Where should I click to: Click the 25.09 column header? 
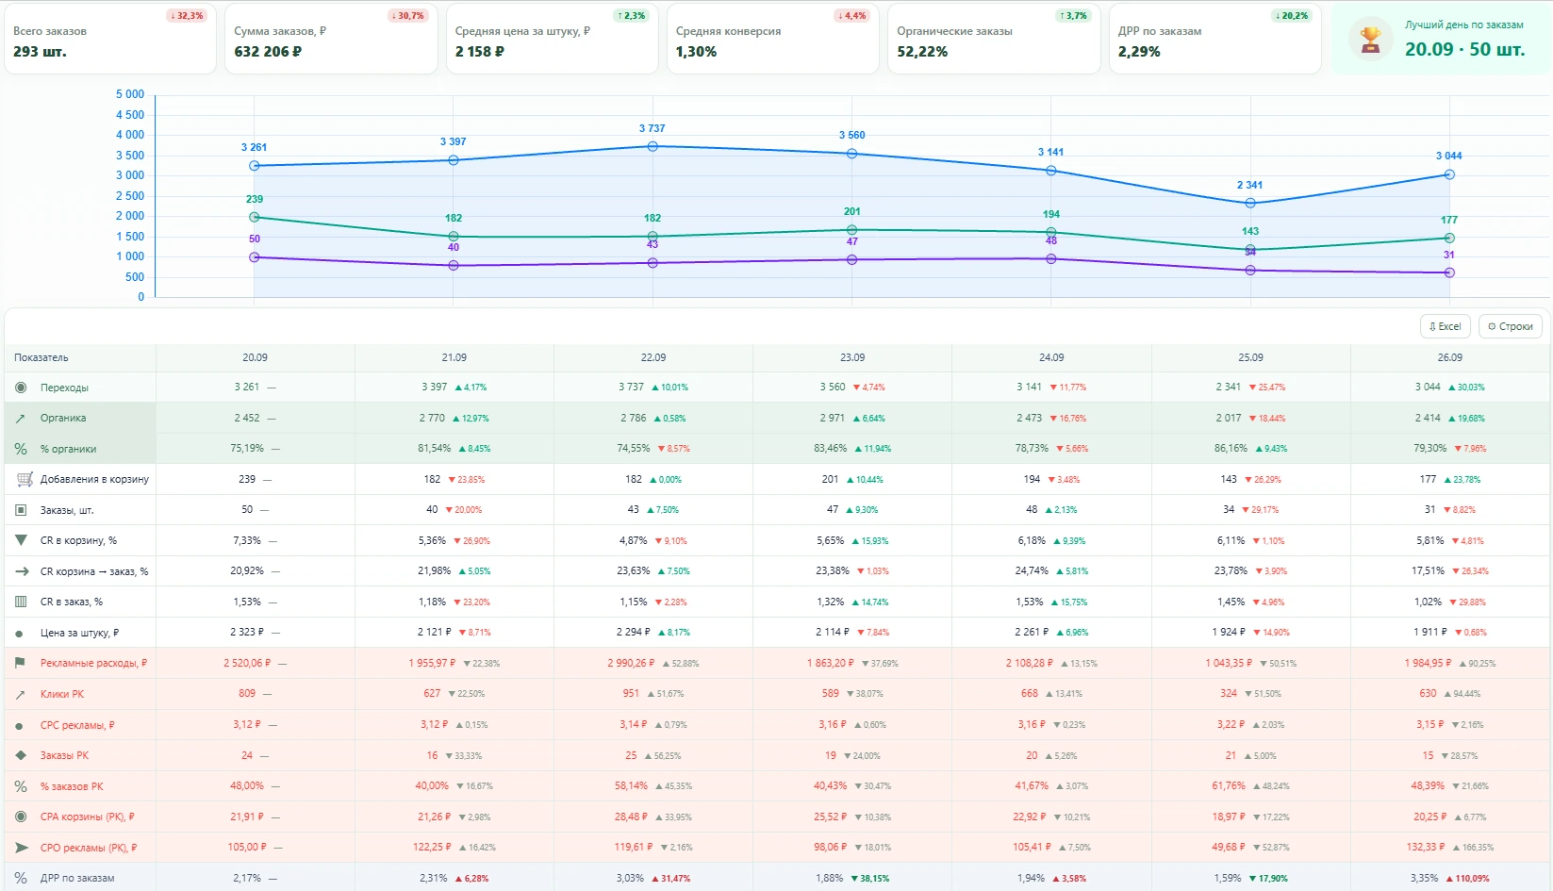[1250, 357]
